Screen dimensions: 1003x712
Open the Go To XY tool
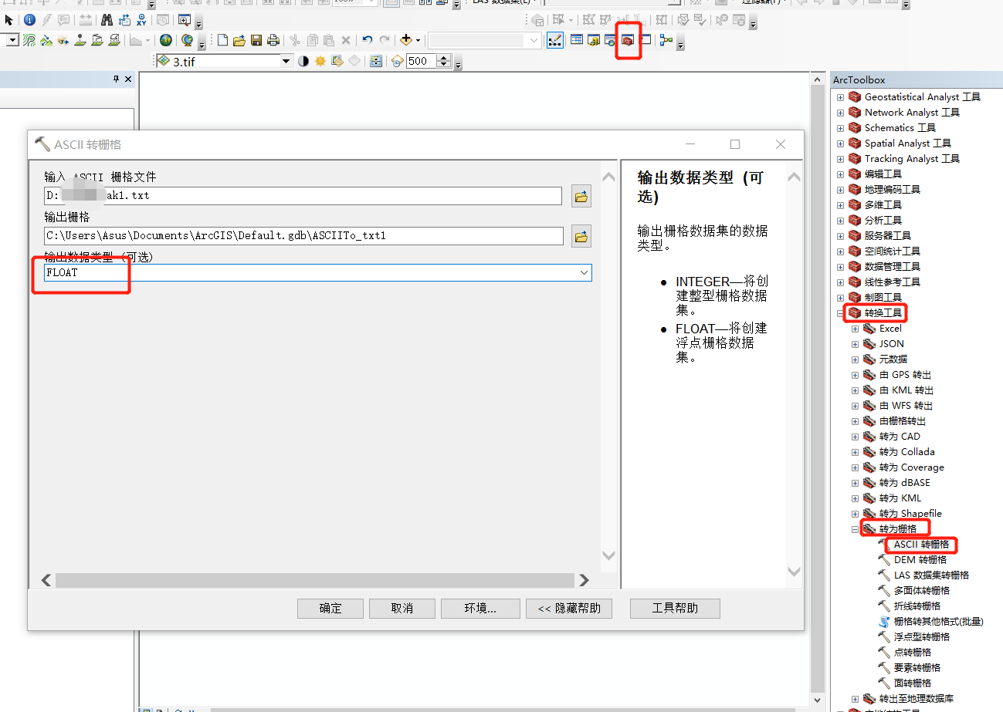(x=141, y=21)
